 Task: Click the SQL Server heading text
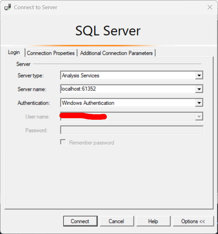click(x=108, y=31)
